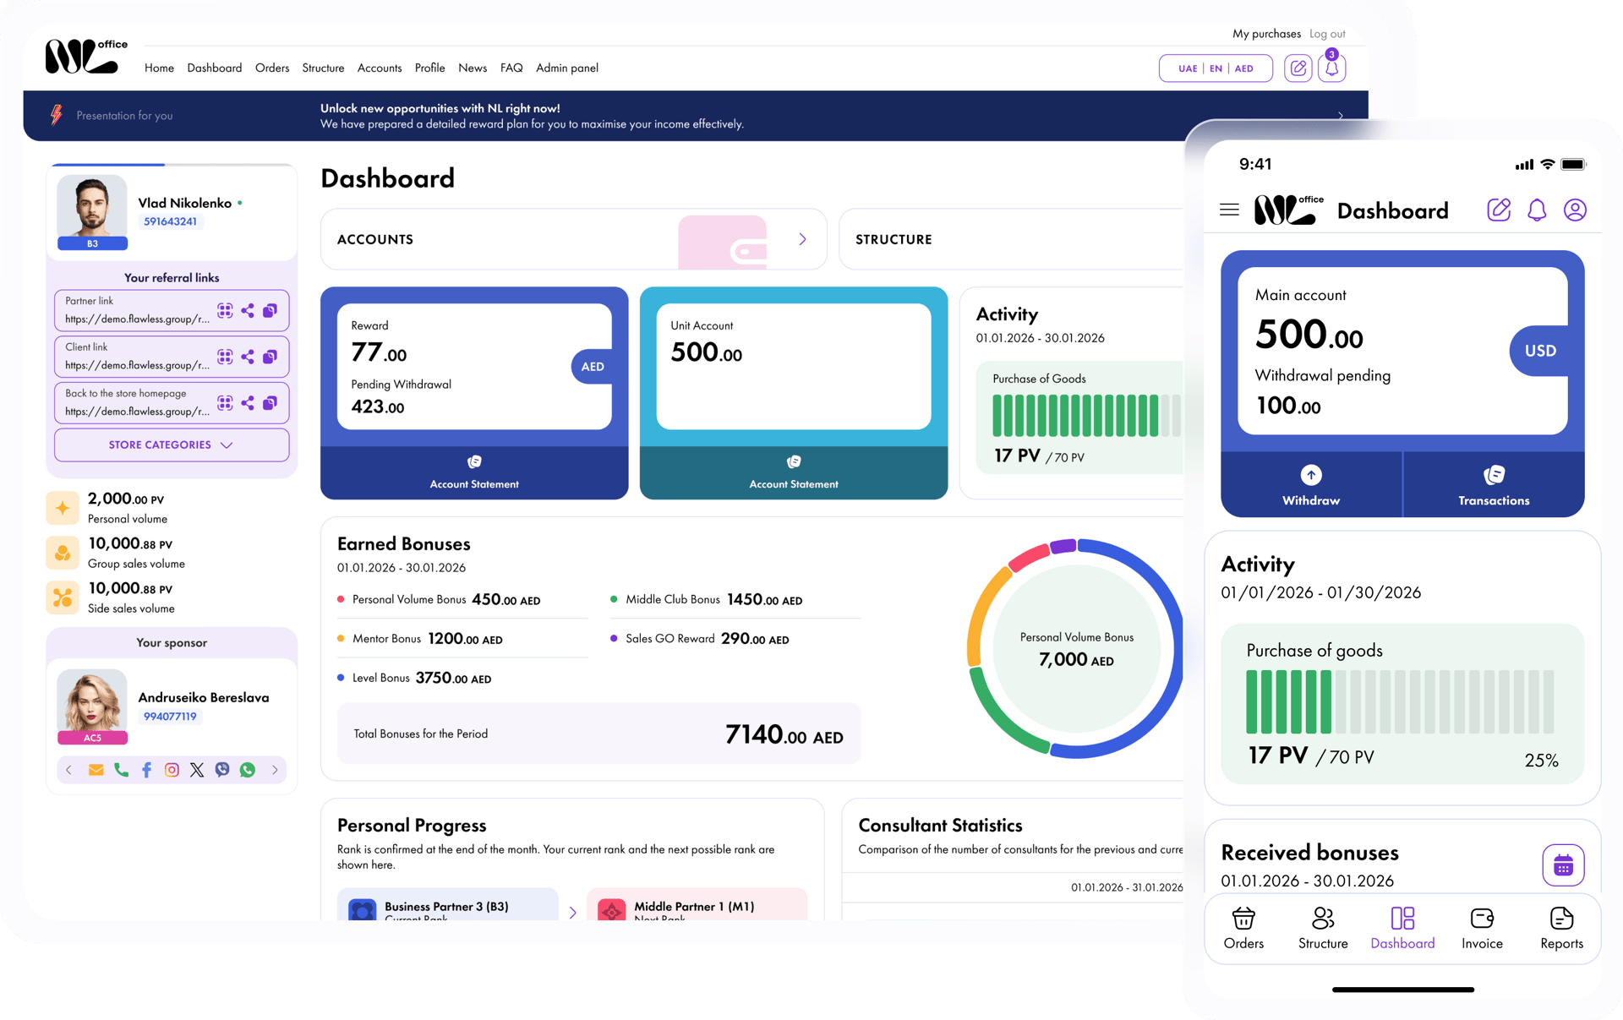Expand the ACCOUNTS section chevron
1623x1020 pixels.
point(802,239)
